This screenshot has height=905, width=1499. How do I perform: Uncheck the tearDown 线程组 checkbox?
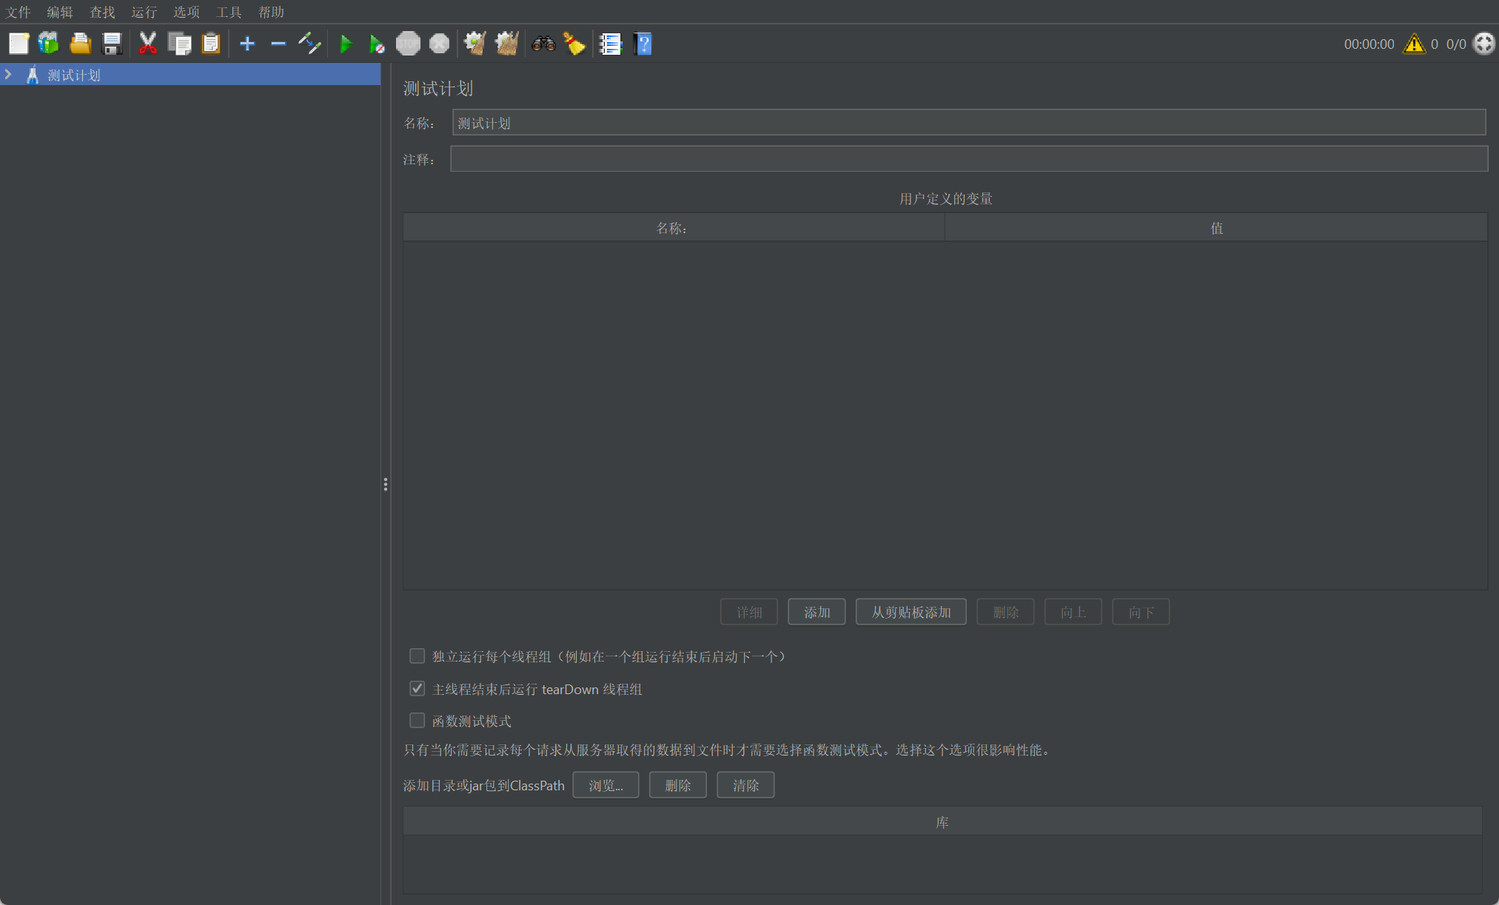[417, 689]
